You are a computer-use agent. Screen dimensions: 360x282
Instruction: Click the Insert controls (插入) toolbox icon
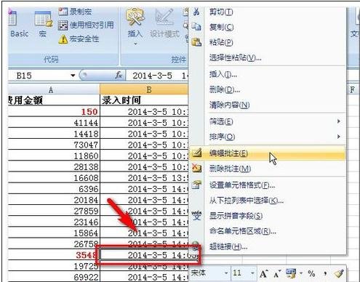(x=135, y=17)
